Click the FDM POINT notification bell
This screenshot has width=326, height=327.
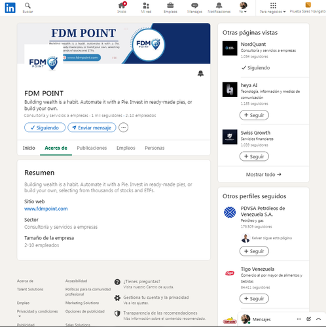200,73
